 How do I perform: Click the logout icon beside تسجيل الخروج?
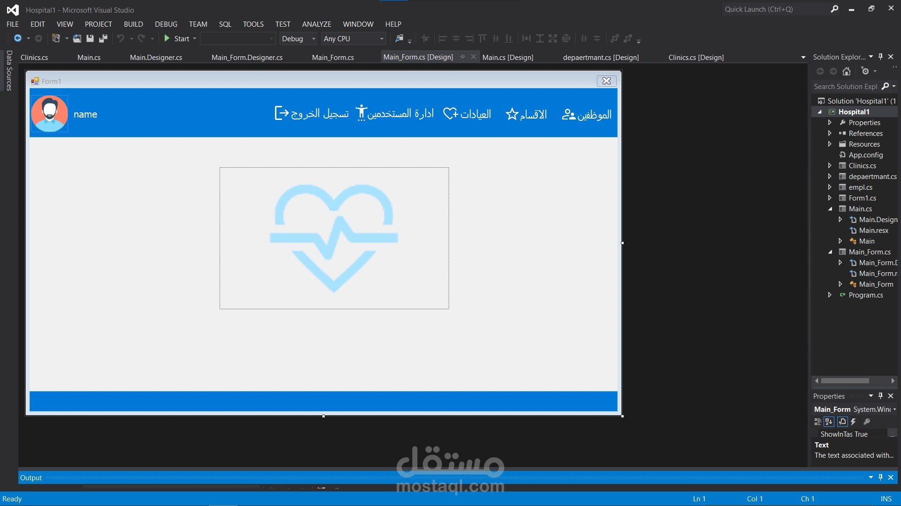click(x=282, y=113)
